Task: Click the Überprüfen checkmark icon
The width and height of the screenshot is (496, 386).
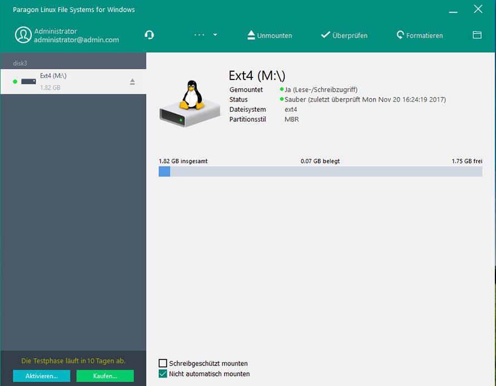Action: click(x=325, y=34)
